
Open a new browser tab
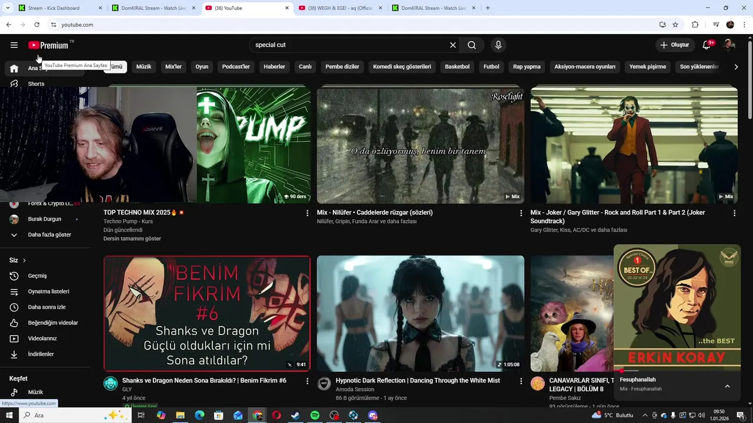488,8
